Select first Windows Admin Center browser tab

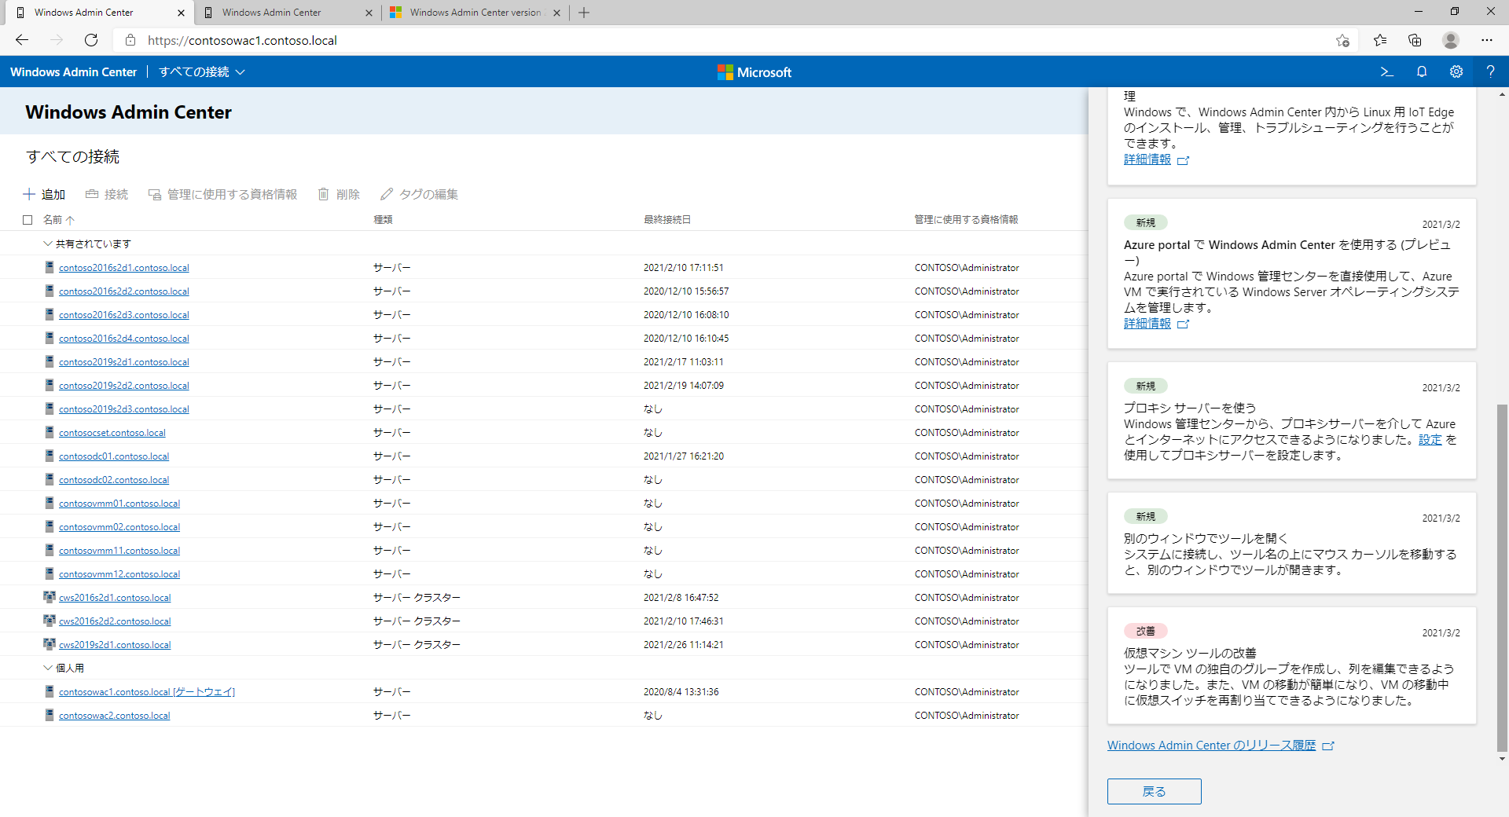point(98,13)
